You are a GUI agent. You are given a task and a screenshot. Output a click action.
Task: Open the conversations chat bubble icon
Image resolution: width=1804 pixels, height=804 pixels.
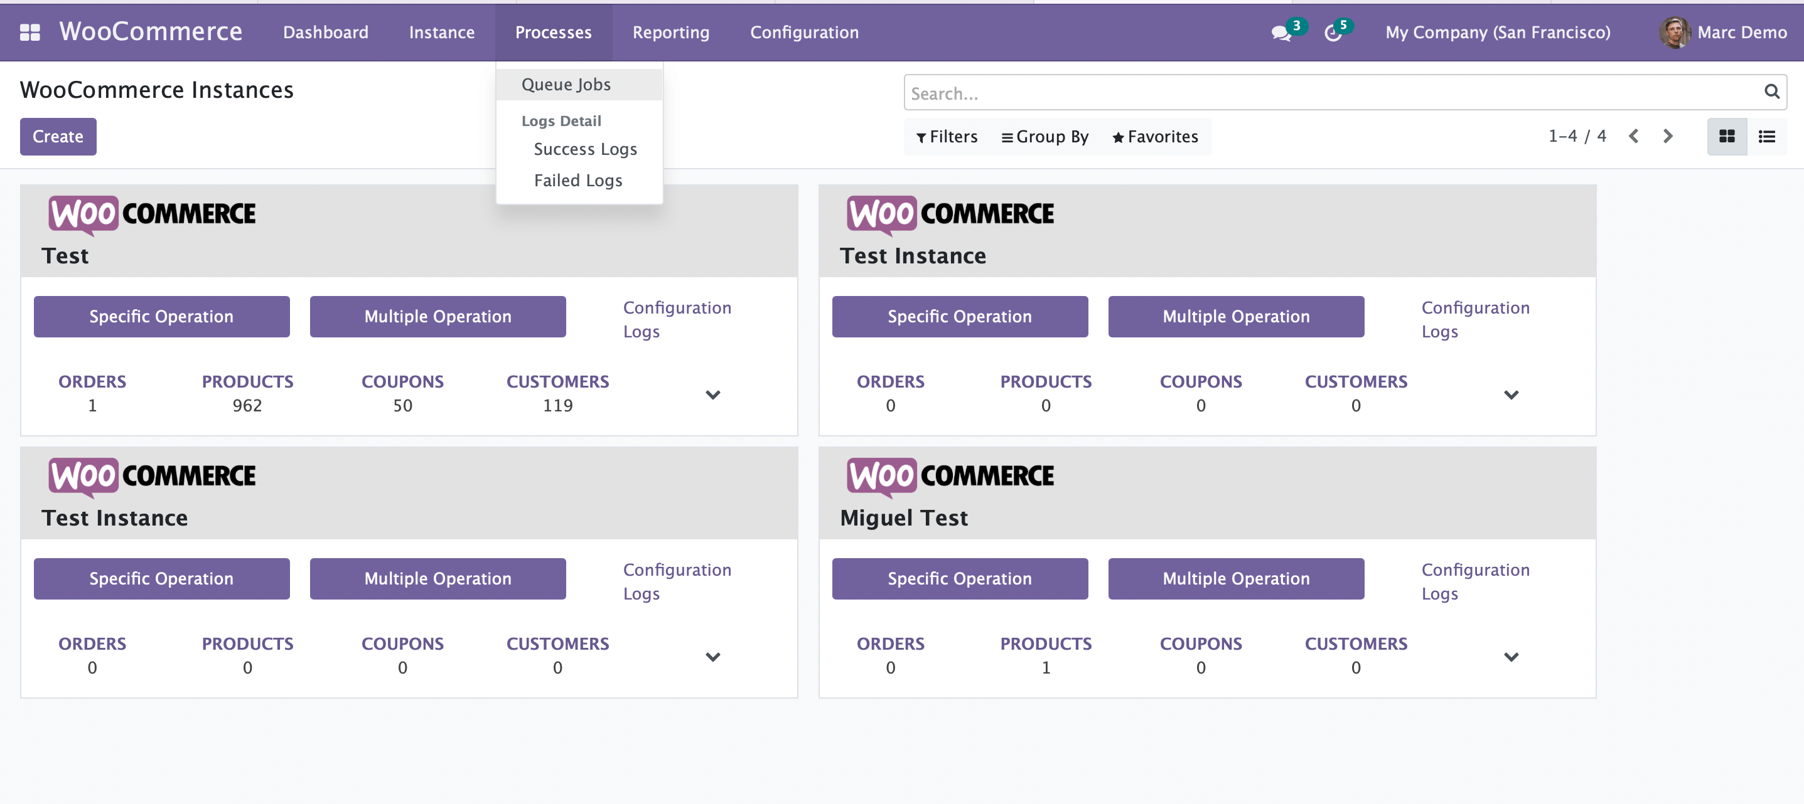coord(1283,33)
